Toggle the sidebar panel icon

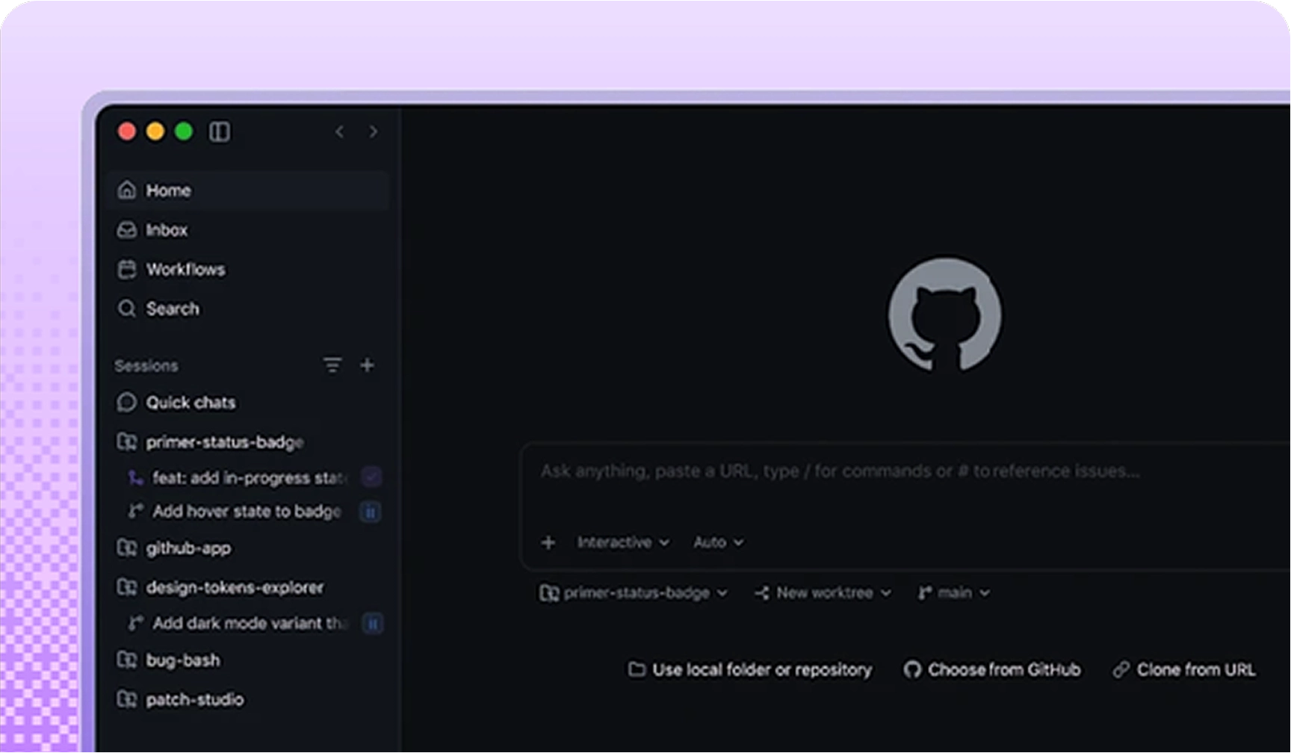click(x=220, y=132)
